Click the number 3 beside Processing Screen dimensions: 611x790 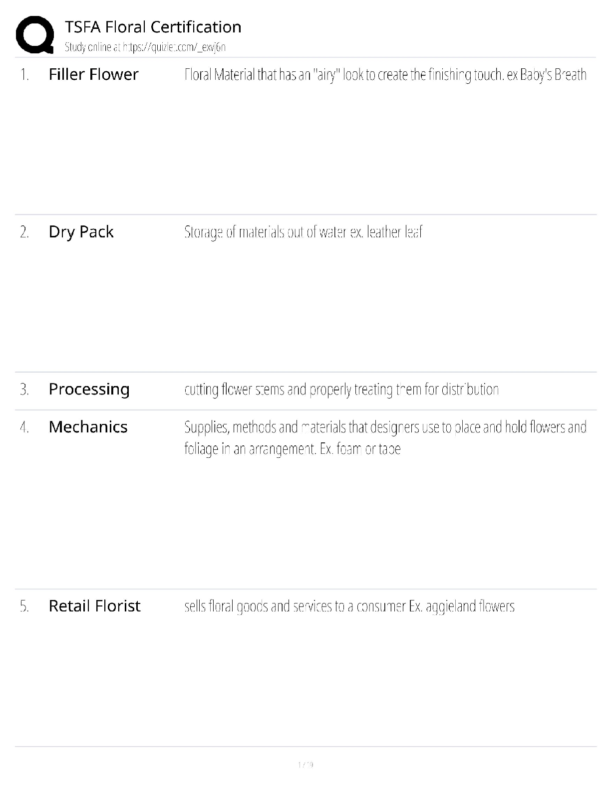click(24, 390)
